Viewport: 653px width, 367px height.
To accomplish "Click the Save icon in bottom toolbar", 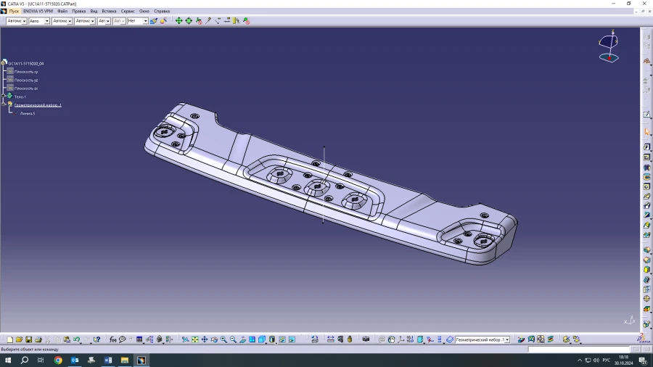I will click(x=29, y=339).
